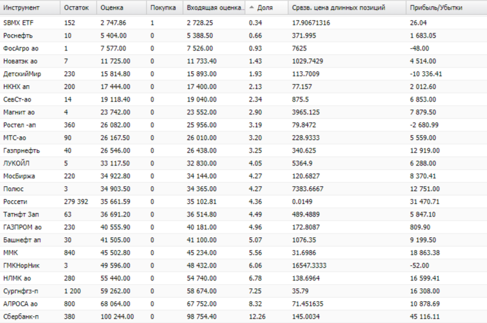Screen dimensions: 487x323
Task: Select the ММК row
Action: [x=243, y=252]
